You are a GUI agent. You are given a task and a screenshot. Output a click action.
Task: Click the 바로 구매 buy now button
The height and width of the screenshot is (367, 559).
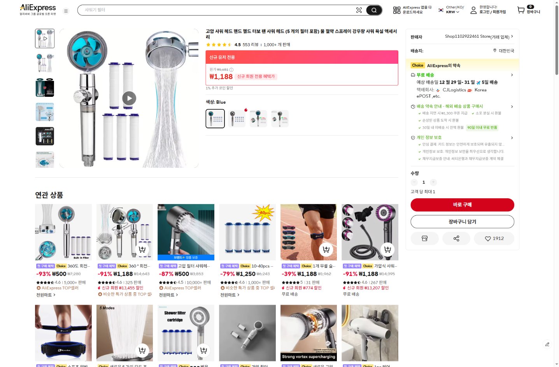coord(462,205)
